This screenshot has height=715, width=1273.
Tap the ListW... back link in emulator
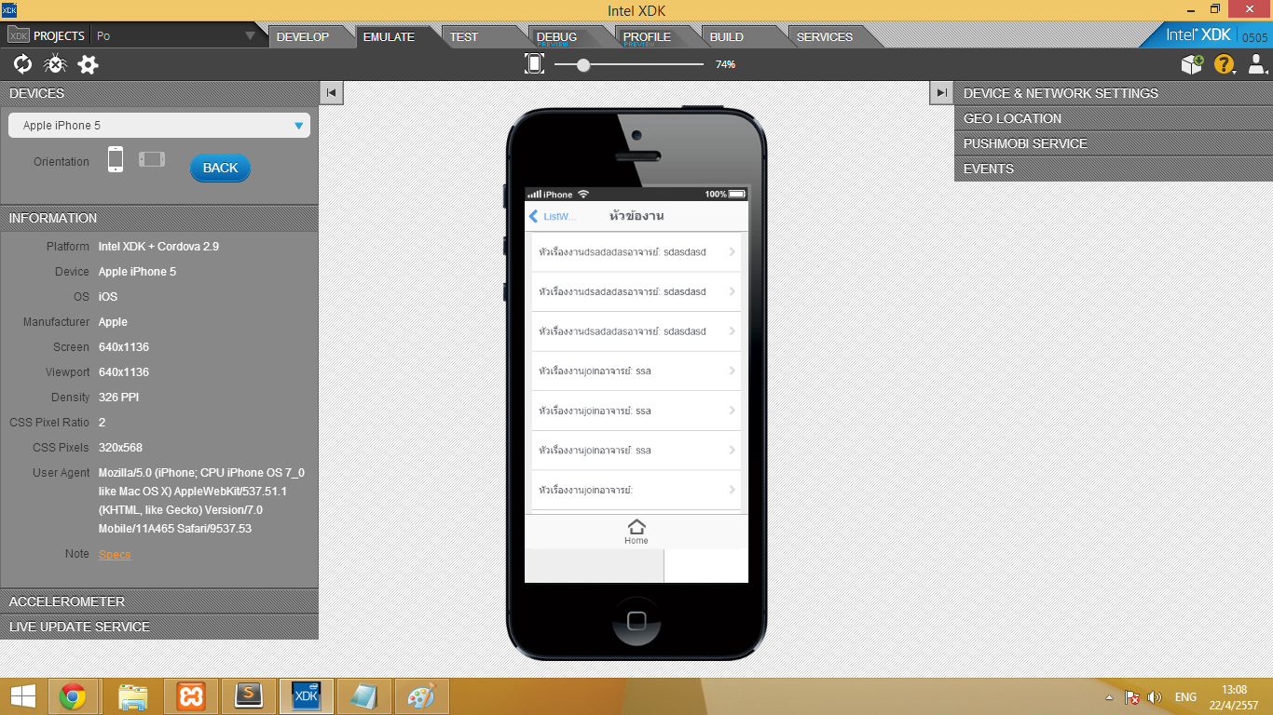[x=553, y=216]
